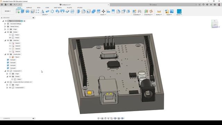Click the Align tool icon
Image resolution: width=222 pixels, height=125 pixels.
point(108,11)
